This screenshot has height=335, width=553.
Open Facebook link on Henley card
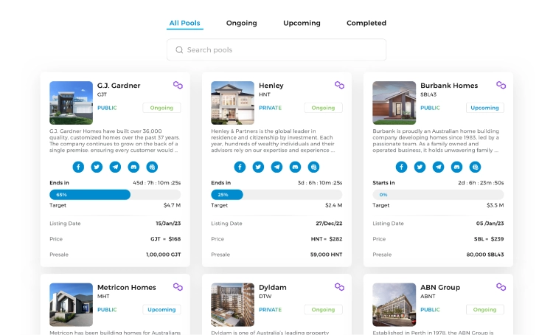pos(240,167)
